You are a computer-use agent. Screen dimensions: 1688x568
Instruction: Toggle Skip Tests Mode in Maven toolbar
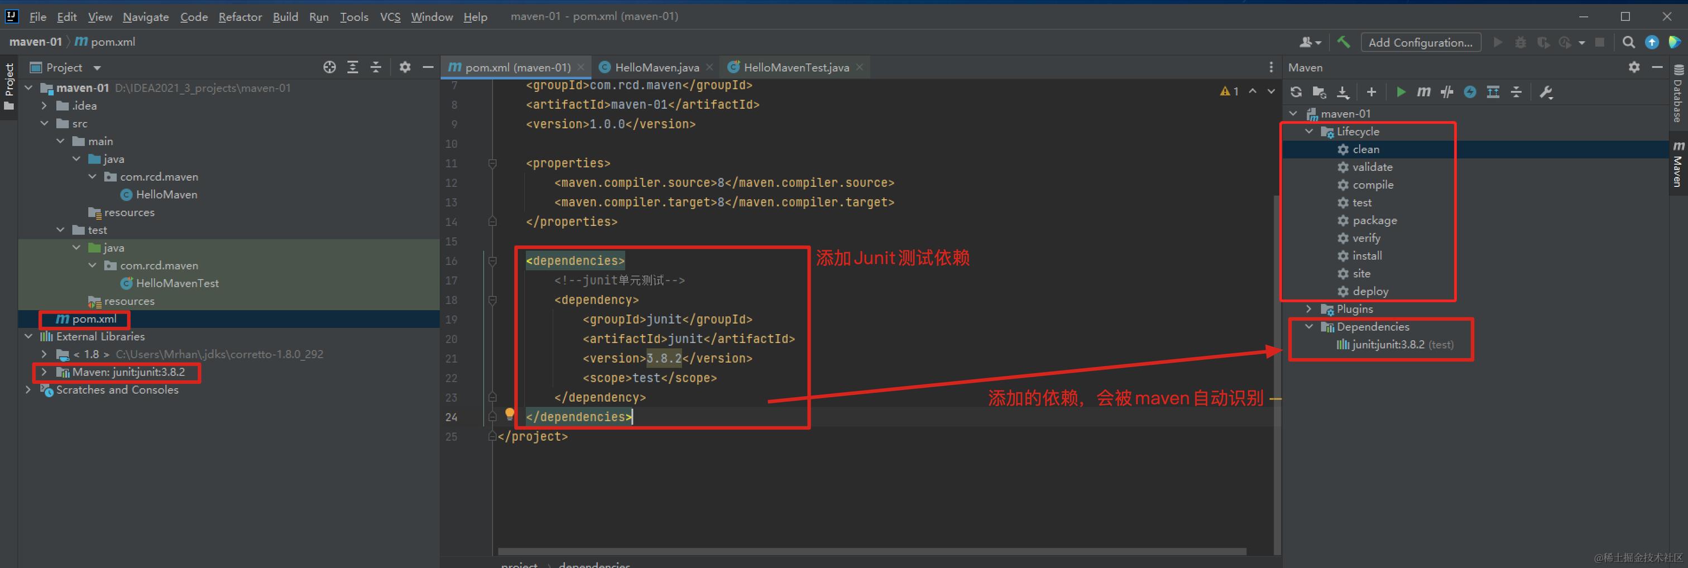[1470, 93]
